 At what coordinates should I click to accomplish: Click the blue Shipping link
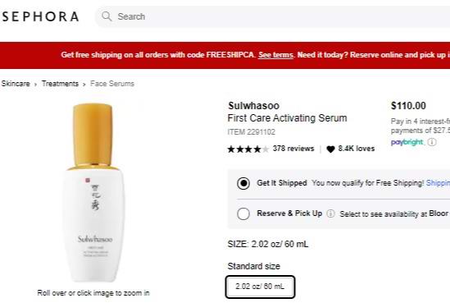coord(438,183)
